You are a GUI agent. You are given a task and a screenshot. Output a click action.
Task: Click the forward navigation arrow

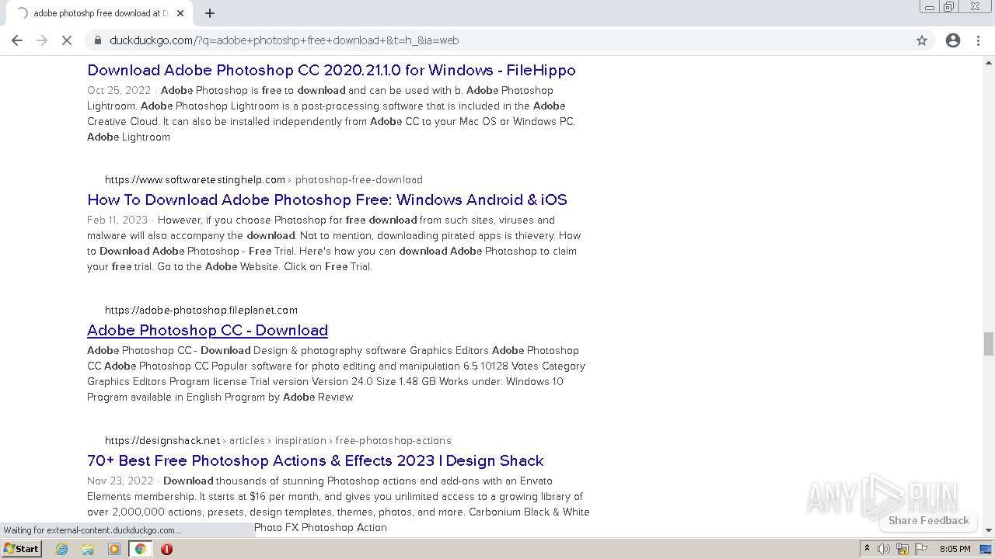(42, 40)
